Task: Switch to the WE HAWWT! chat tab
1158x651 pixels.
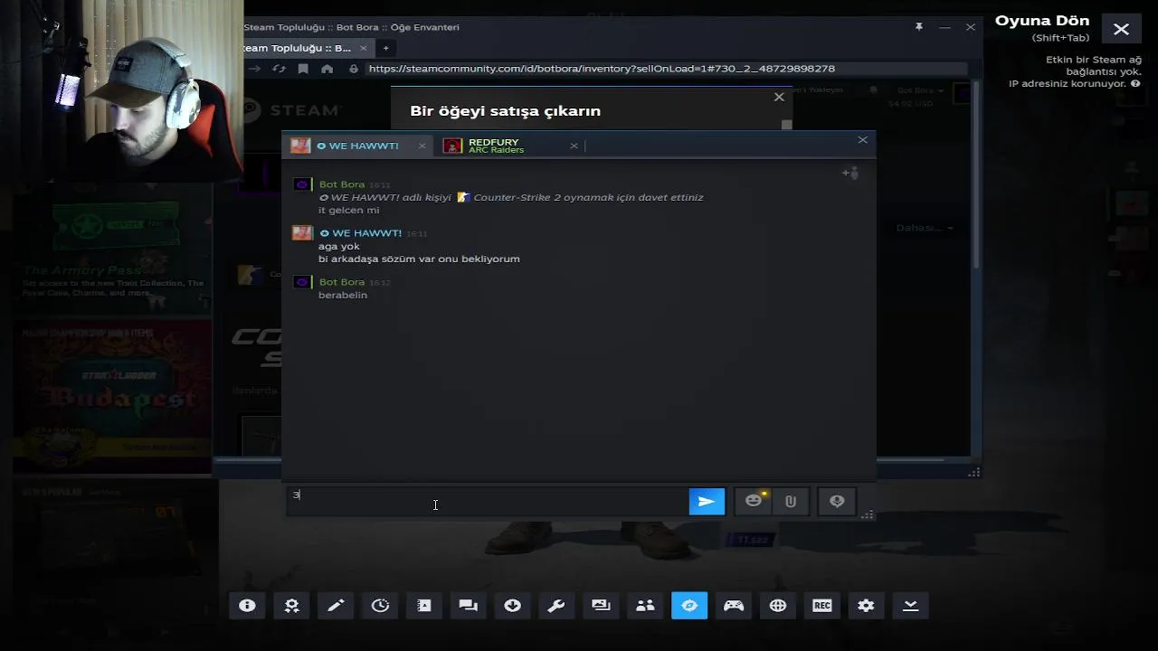Action: [x=356, y=146]
